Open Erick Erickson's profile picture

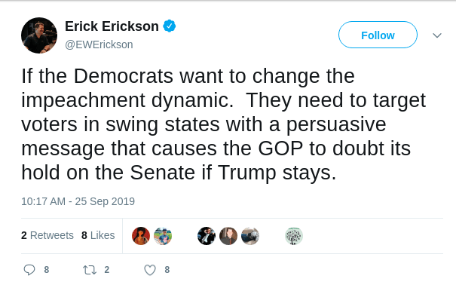coord(39,35)
